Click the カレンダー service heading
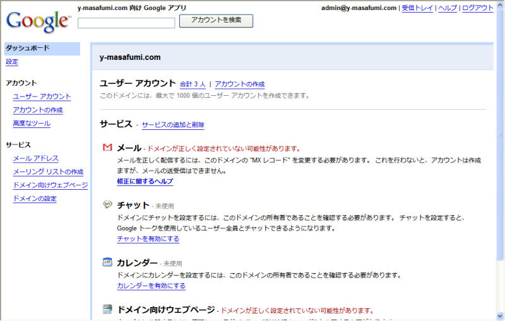 click(137, 263)
